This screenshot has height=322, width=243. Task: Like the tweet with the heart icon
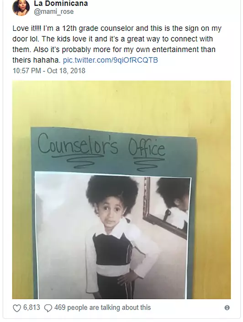click(x=17, y=308)
